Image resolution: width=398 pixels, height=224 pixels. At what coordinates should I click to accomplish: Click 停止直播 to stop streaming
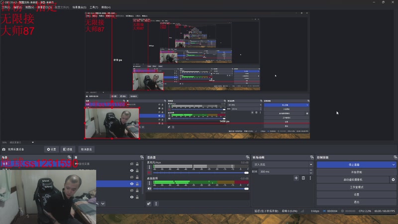(x=354, y=165)
